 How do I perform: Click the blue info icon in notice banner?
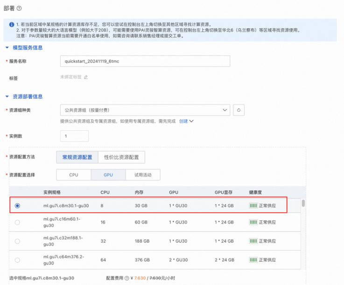12,25
